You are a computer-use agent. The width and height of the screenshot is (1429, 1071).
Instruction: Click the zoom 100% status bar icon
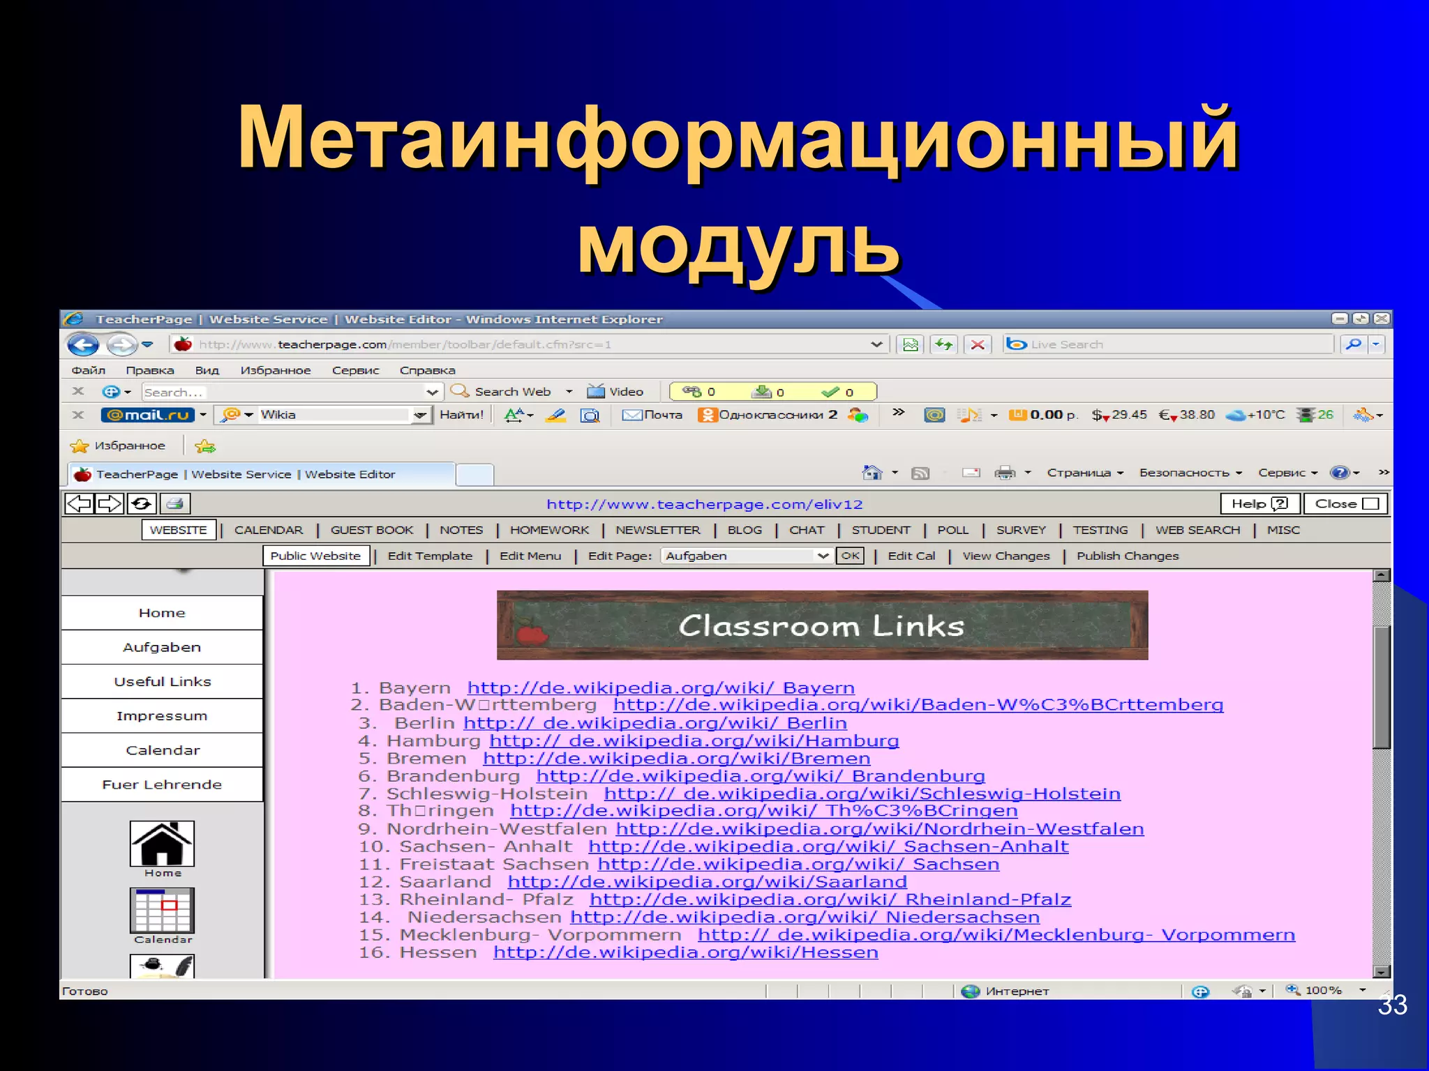tap(1315, 990)
